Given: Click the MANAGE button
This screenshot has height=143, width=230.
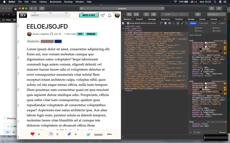Looking at the screenshot, I should (91, 34).
